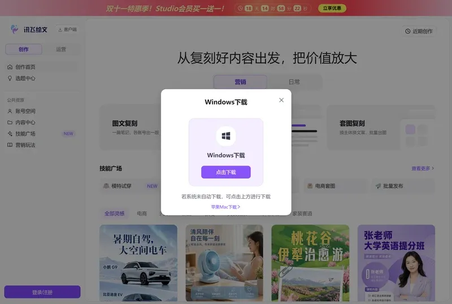
Task: Click the 公共资源 sidebar label
Action: (16, 100)
